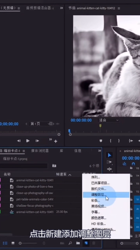The height and width of the screenshot is (250, 140).
Task: Click the sequence nest toggle in timeline
Action: [125, 164]
